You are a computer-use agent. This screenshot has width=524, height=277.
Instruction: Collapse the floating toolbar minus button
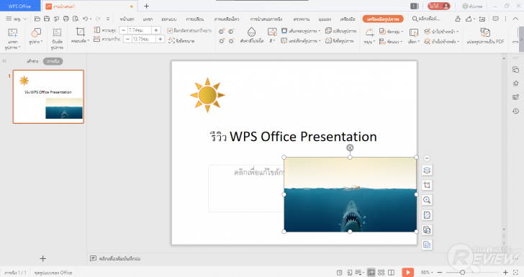[x=427, y=158]
